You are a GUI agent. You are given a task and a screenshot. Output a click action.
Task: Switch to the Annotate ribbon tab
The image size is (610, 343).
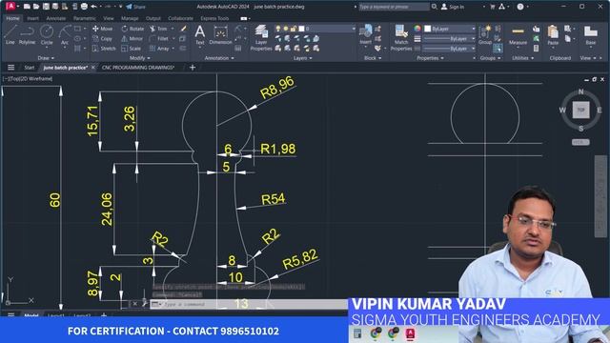(55, 18)
